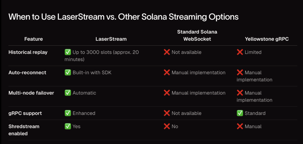Click the Feature column header
The image size is (303, 144).
click(34, 39)
